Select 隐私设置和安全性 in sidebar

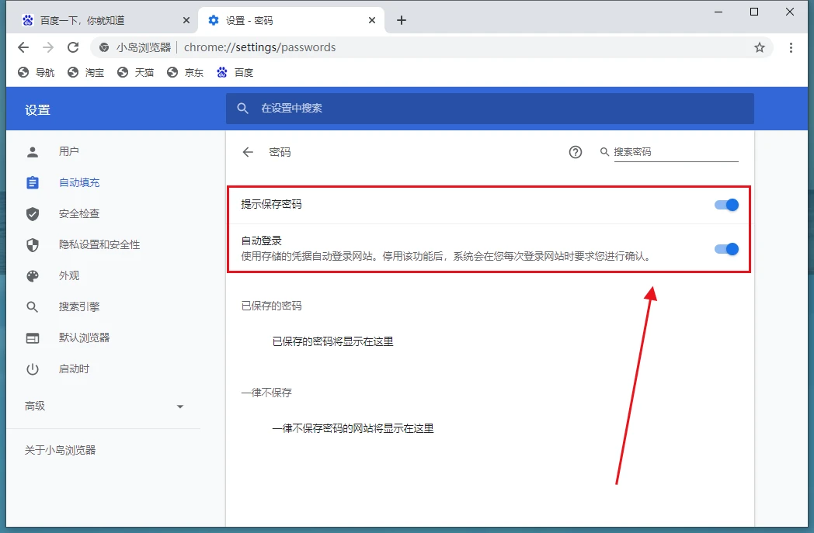(x=99, y=244)
